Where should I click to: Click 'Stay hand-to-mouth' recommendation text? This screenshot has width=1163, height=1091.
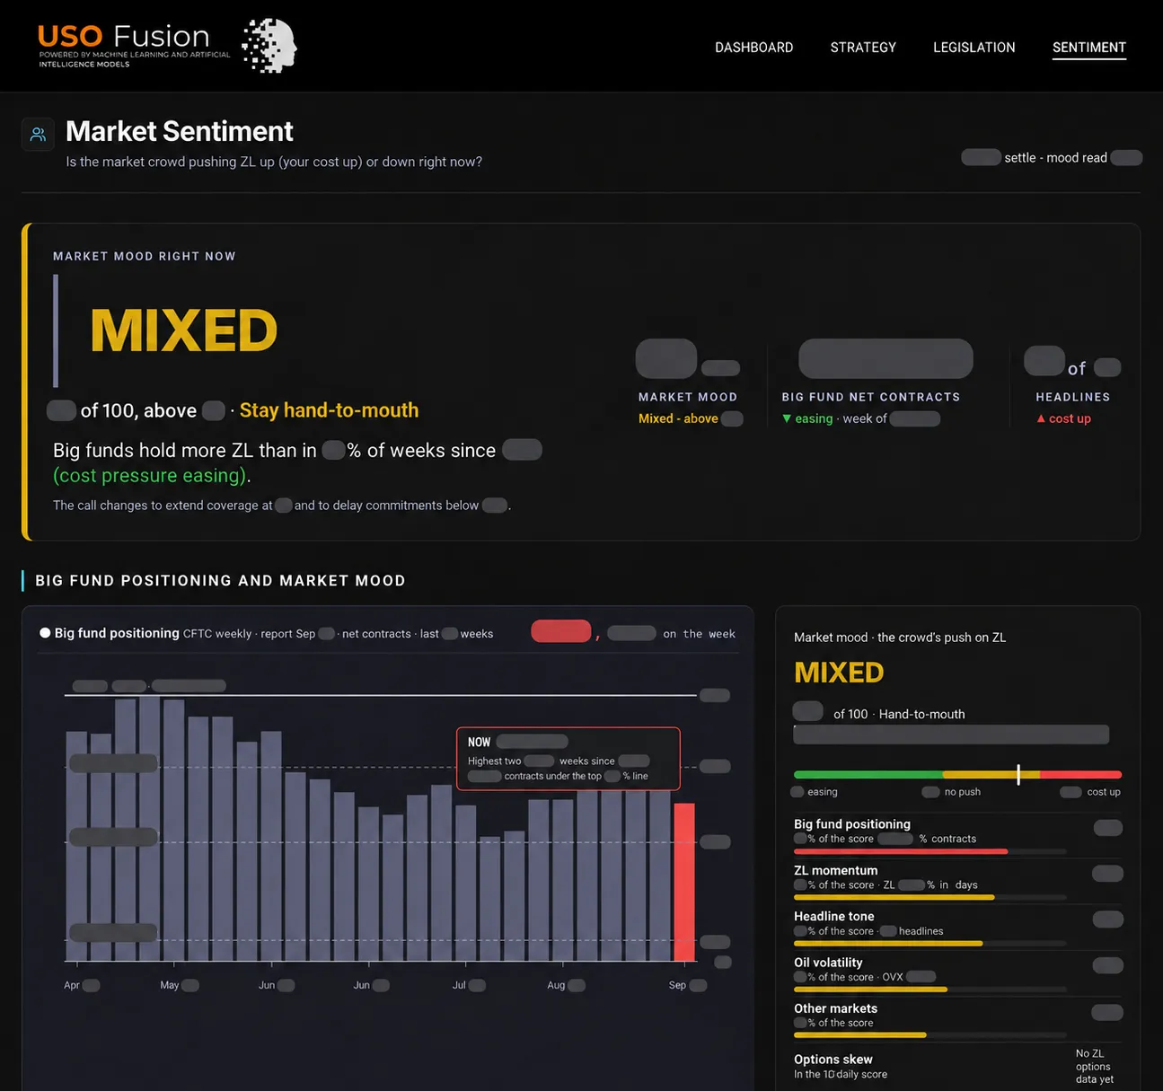[x=329, y=410]
